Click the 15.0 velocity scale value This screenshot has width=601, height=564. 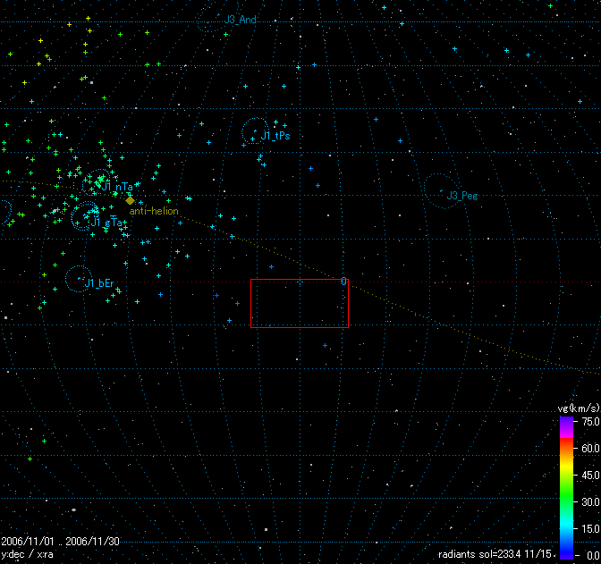pos(590,528)
